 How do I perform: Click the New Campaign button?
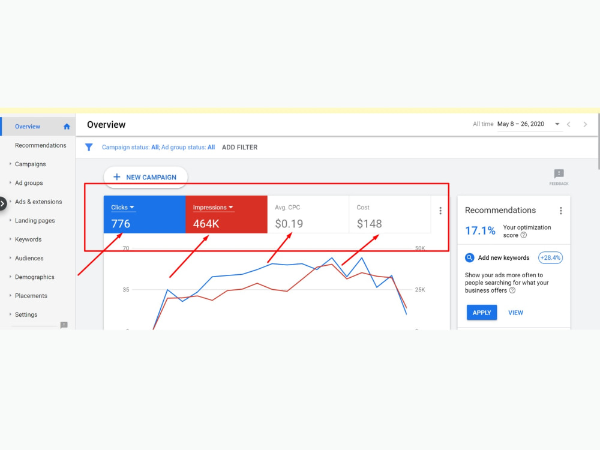coord(145,177)
